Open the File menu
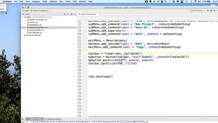The height and width of the screenshot is (123, 218). pos(15,1)
